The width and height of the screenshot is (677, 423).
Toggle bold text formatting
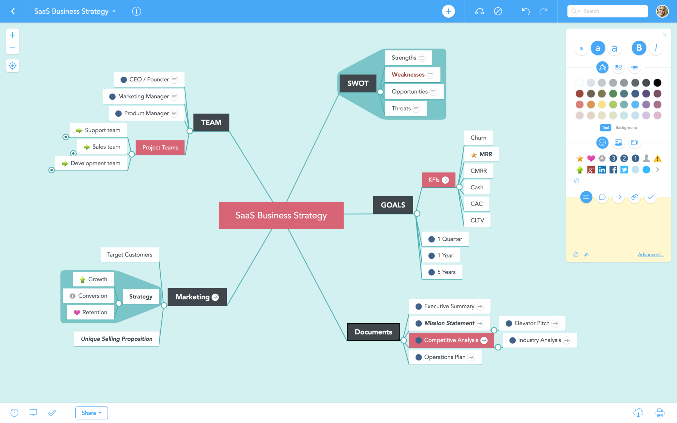pos(639,48)
